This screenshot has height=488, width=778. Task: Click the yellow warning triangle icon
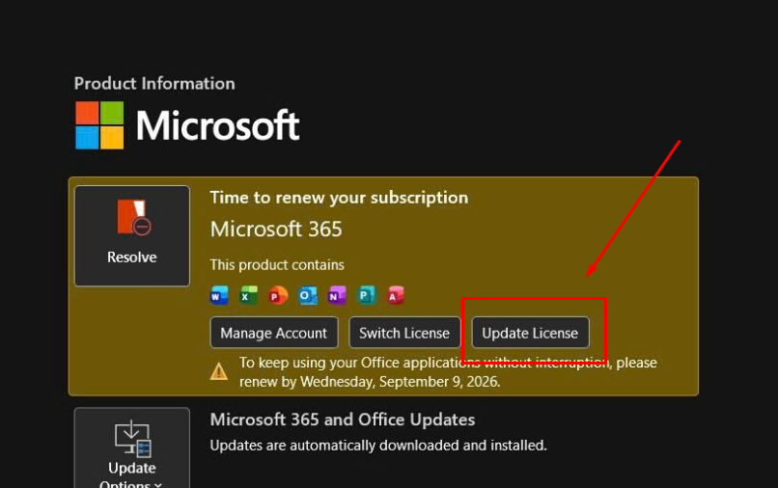click(x=219, y=371)
